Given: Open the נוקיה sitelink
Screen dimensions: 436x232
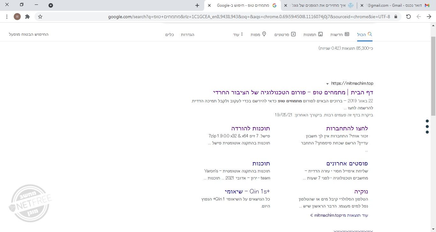Looking at the screenshot, I should (x=361, y=192).
